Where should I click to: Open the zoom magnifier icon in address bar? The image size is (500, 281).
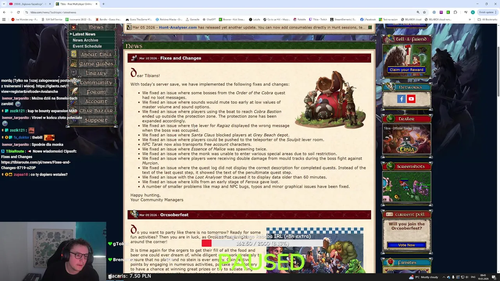pyautogui.click(x=418, y=12)
